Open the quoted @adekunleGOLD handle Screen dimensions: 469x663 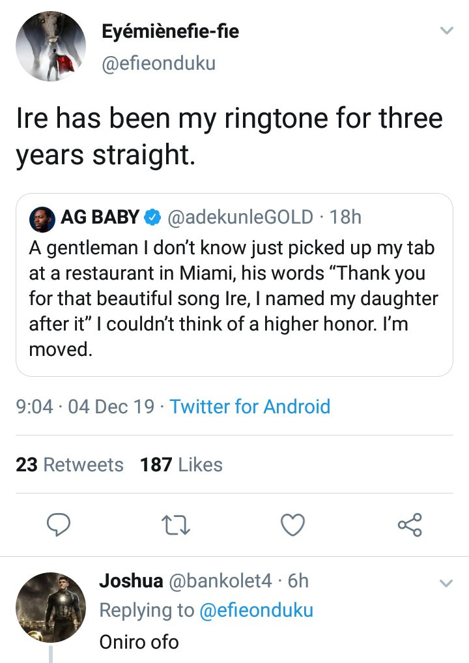click(x=240, y=218)
